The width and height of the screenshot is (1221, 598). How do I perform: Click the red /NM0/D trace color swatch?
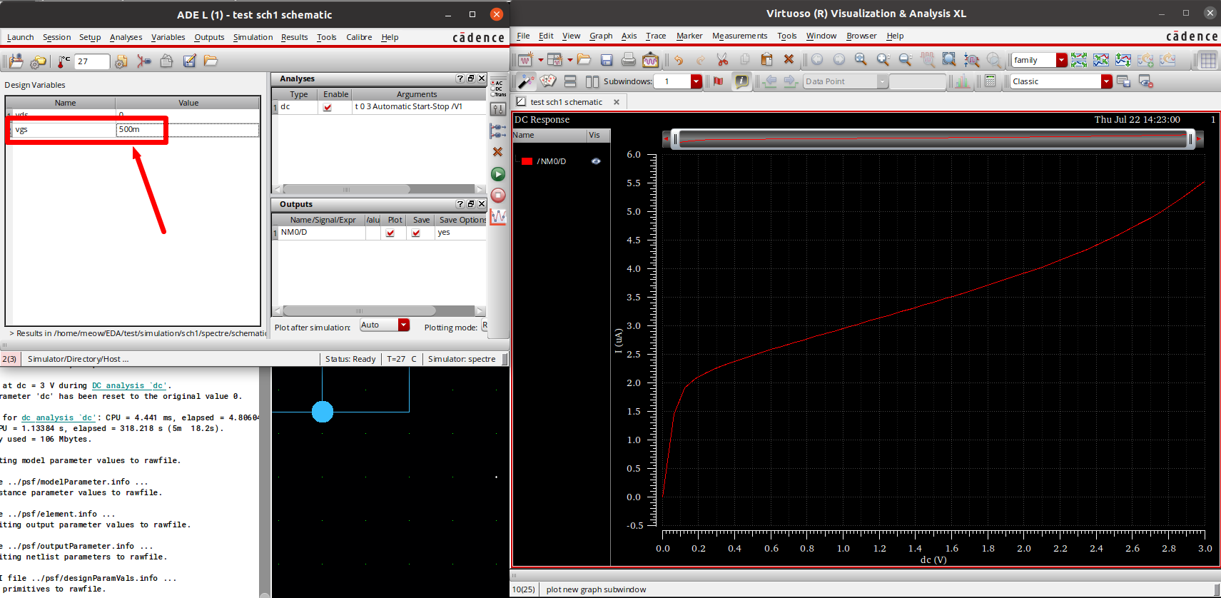coord(527,161)
